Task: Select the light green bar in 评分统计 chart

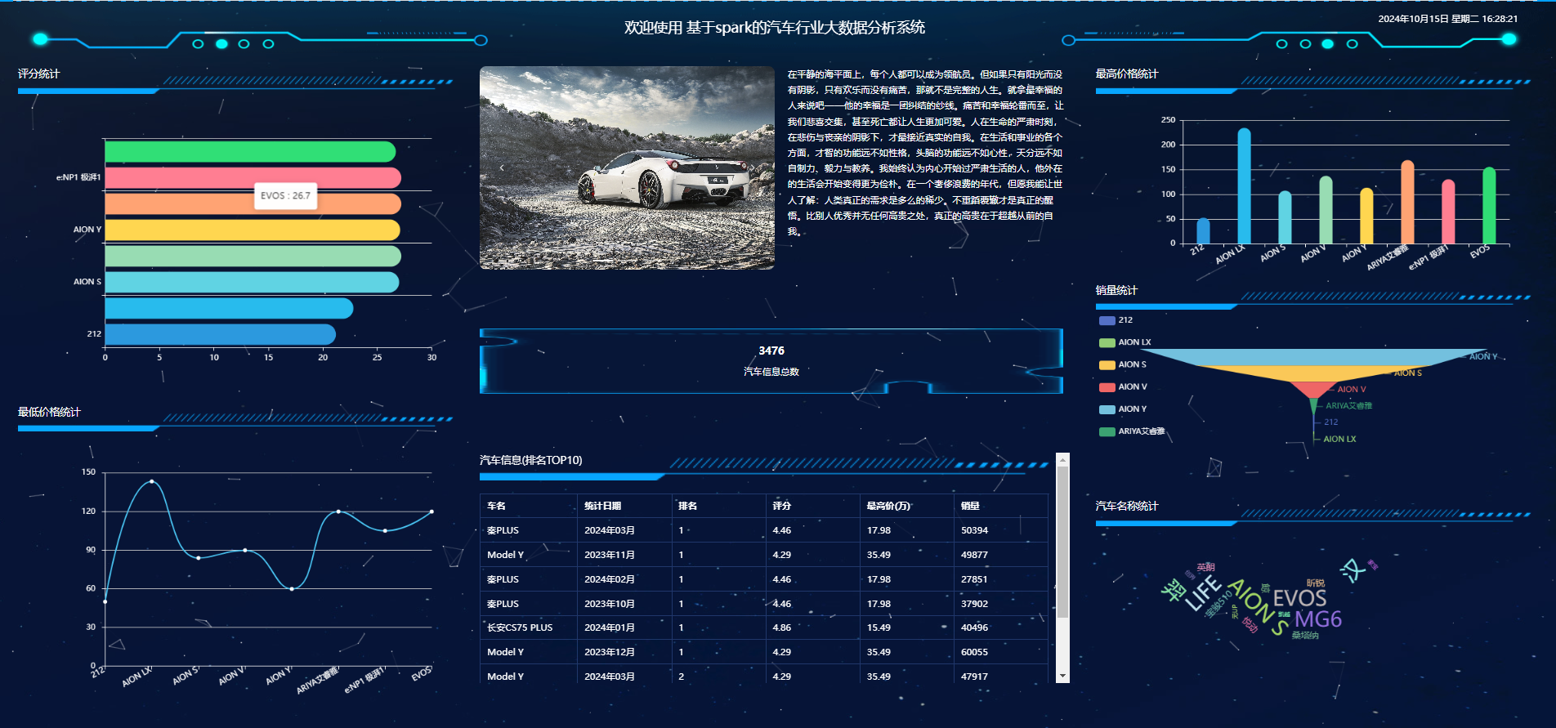Action: (253, 256)
